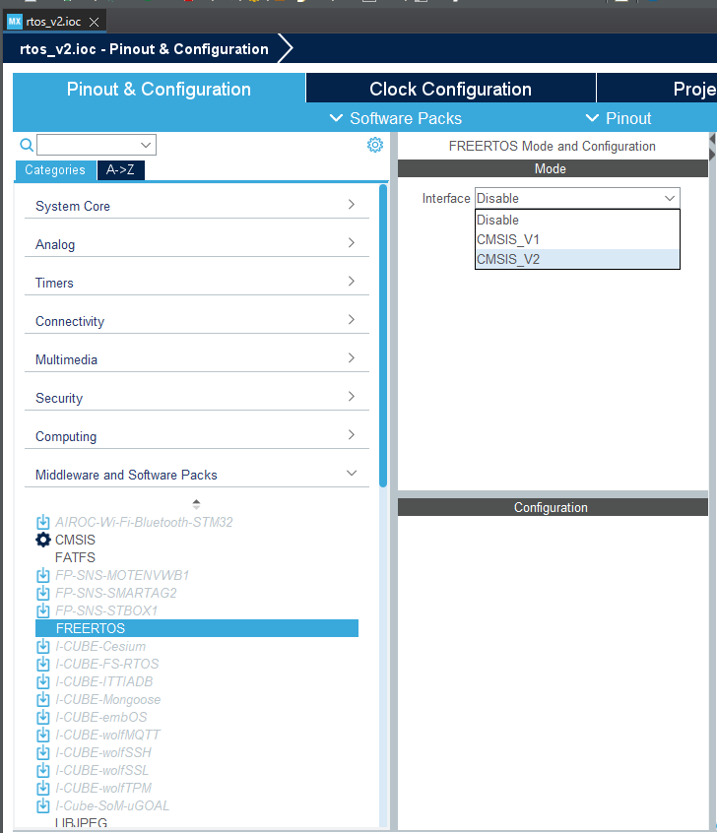Screen dimensions: 717x833
Task: Open the categories settings gear icon
Action: pyautogui.click(x=374, y=145)
